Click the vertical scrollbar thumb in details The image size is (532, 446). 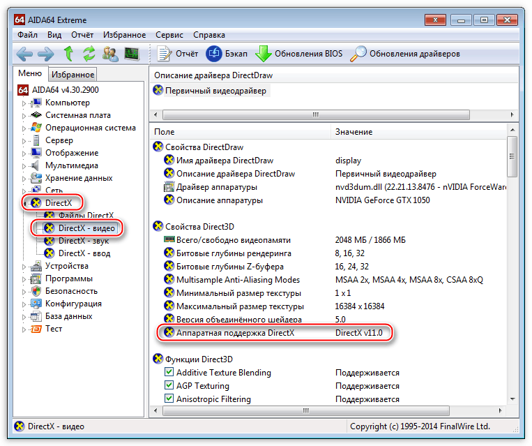click(x=512, y=156)
